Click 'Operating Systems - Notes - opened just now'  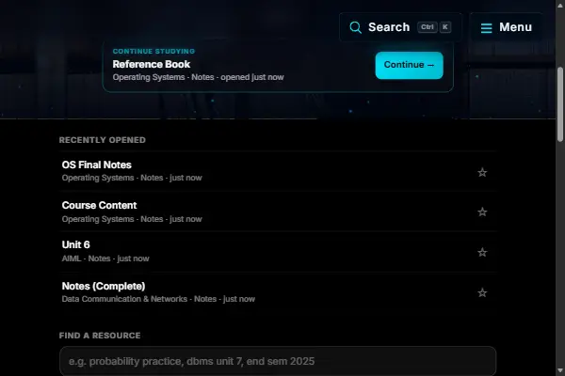(198, 77)
